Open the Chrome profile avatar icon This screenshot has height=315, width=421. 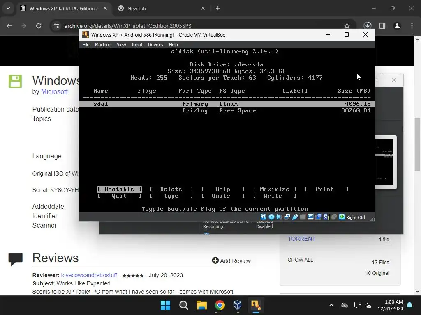click(397, 26)
